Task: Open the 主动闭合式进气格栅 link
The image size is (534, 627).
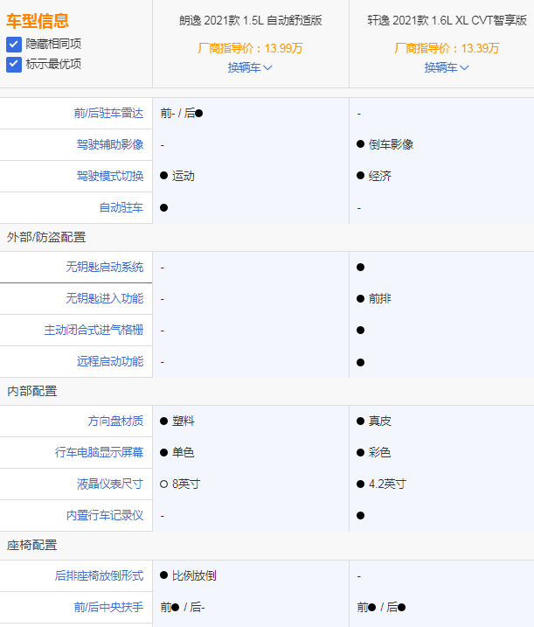Action: [94, 331]
